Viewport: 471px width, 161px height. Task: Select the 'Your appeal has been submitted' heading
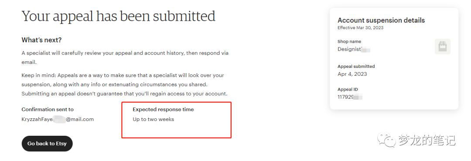click(118, 16)
